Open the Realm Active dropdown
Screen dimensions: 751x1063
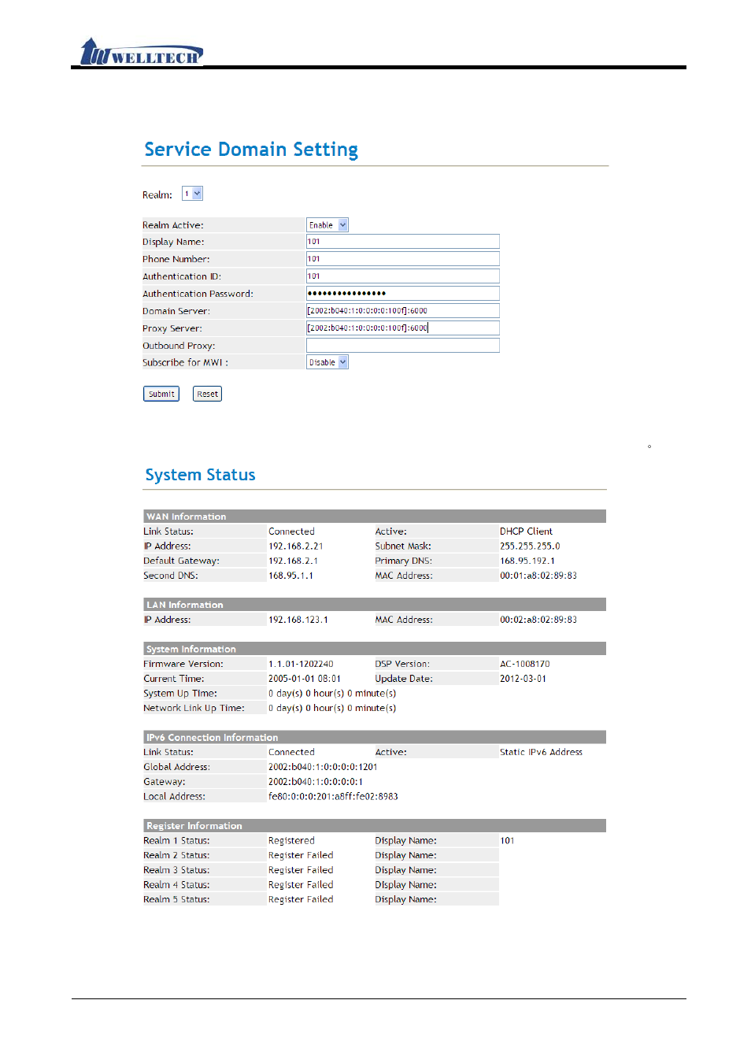(x=327, y=225)
